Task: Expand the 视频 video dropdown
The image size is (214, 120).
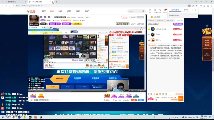Action: (x=69, y=11)
